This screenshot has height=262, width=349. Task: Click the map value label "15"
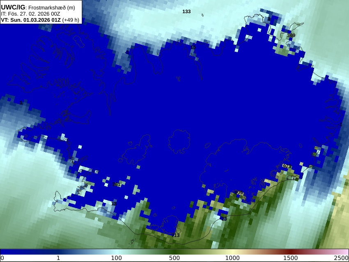click(193, 47)
